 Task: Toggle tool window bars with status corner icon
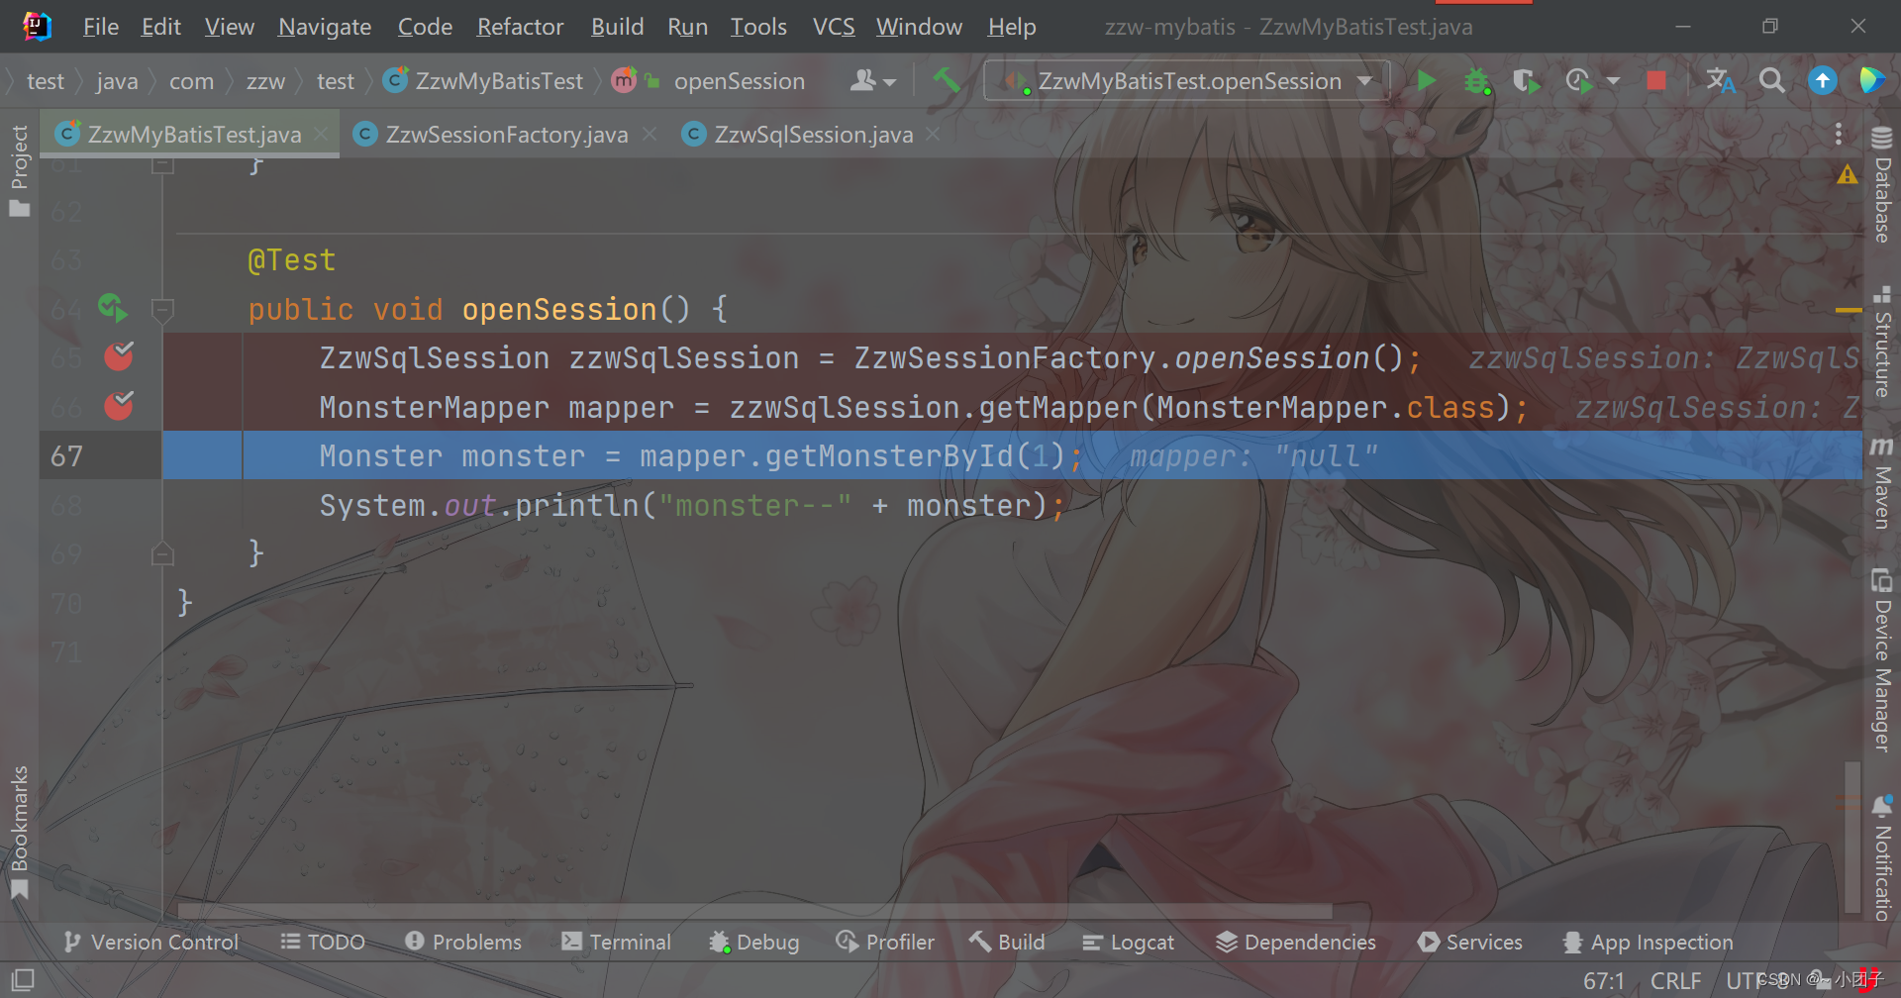[23, 980]
